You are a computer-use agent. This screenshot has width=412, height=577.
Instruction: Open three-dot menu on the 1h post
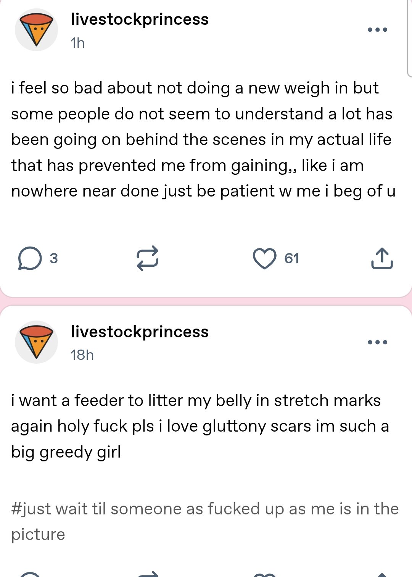(x=377, y=30)
